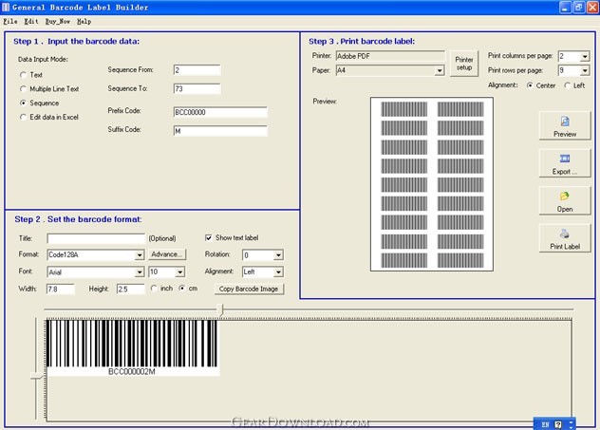Click the generated barcode image BCC000002M

tap(132, 347)
